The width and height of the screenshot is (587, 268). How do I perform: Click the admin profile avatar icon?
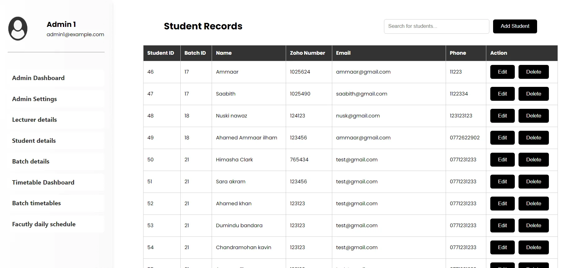coord(18,29)
